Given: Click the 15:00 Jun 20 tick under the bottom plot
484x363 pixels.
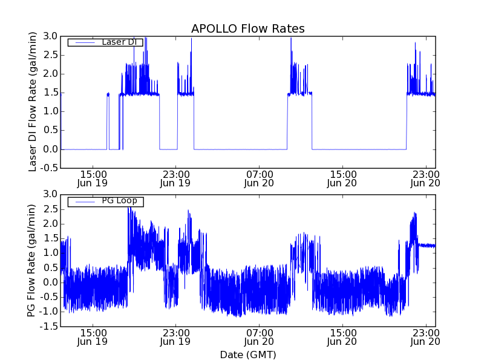Looking at the screenshot, I should pyautogui.click(x=342, y=336).
